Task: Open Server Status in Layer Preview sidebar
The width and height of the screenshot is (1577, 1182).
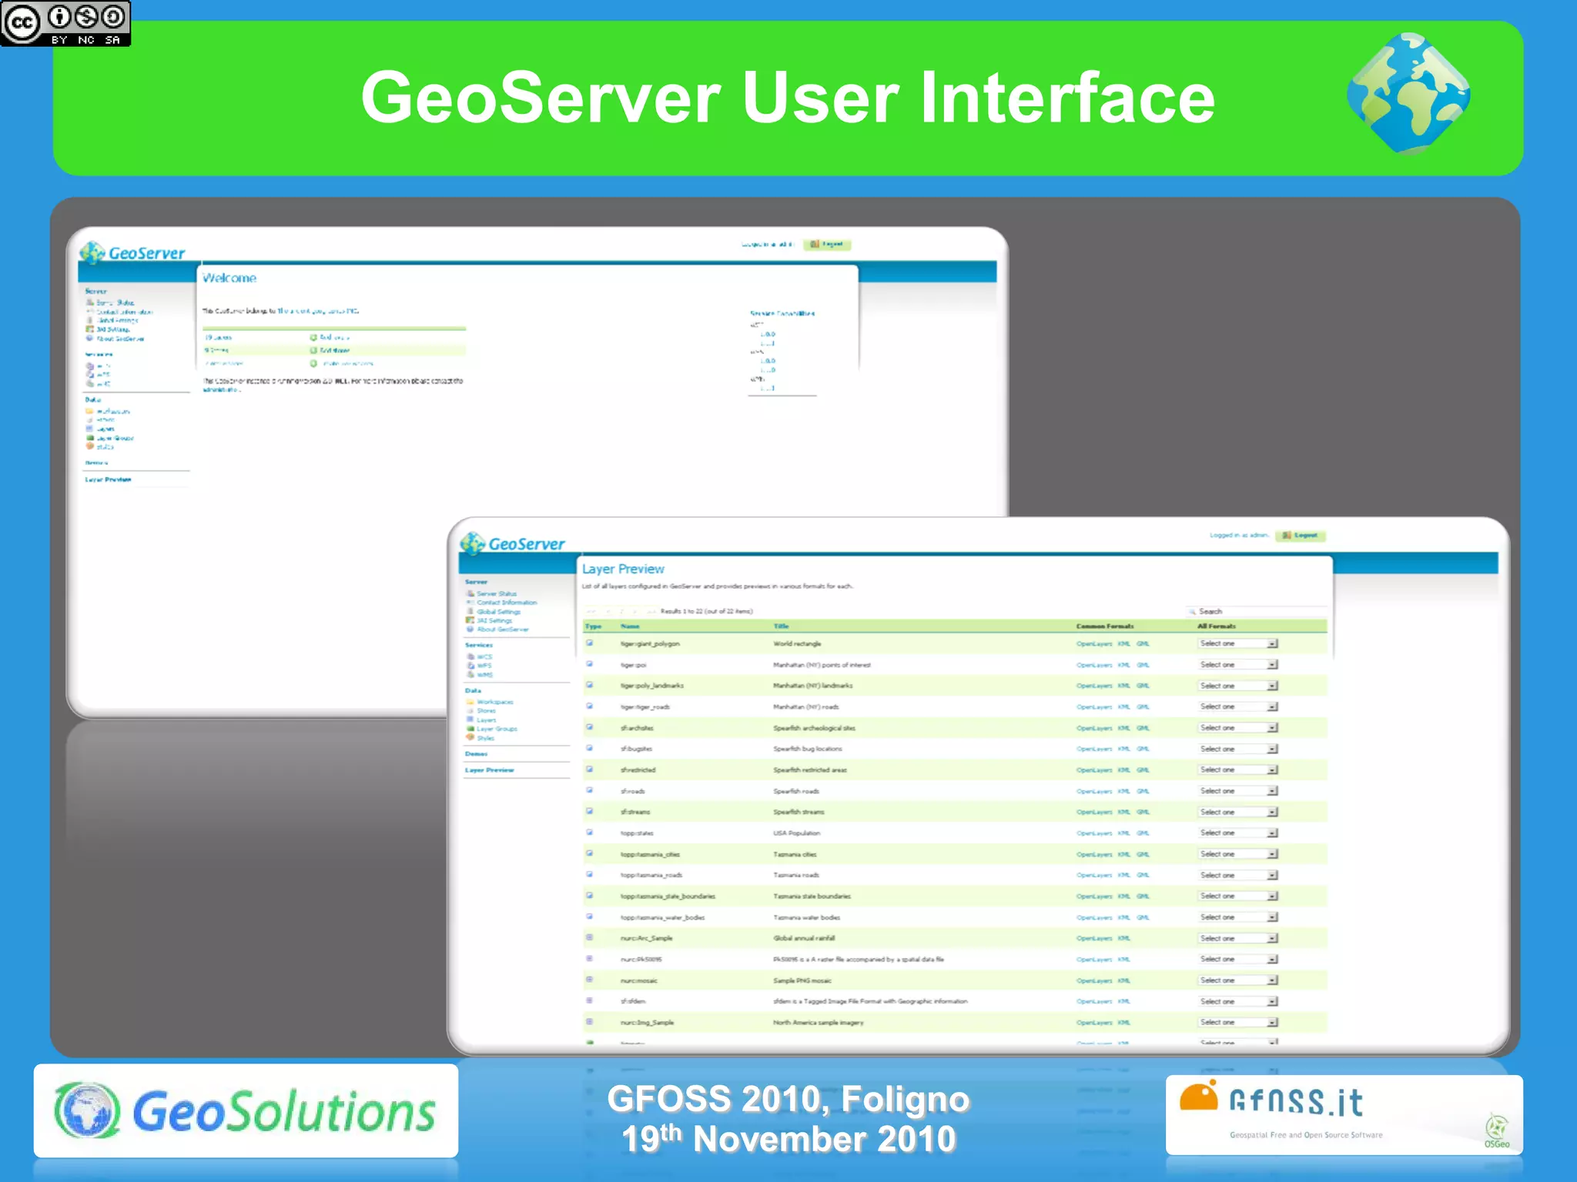Action: click(497, 593)
